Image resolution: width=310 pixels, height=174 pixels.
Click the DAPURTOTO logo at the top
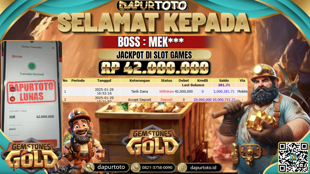coord(152,5)
